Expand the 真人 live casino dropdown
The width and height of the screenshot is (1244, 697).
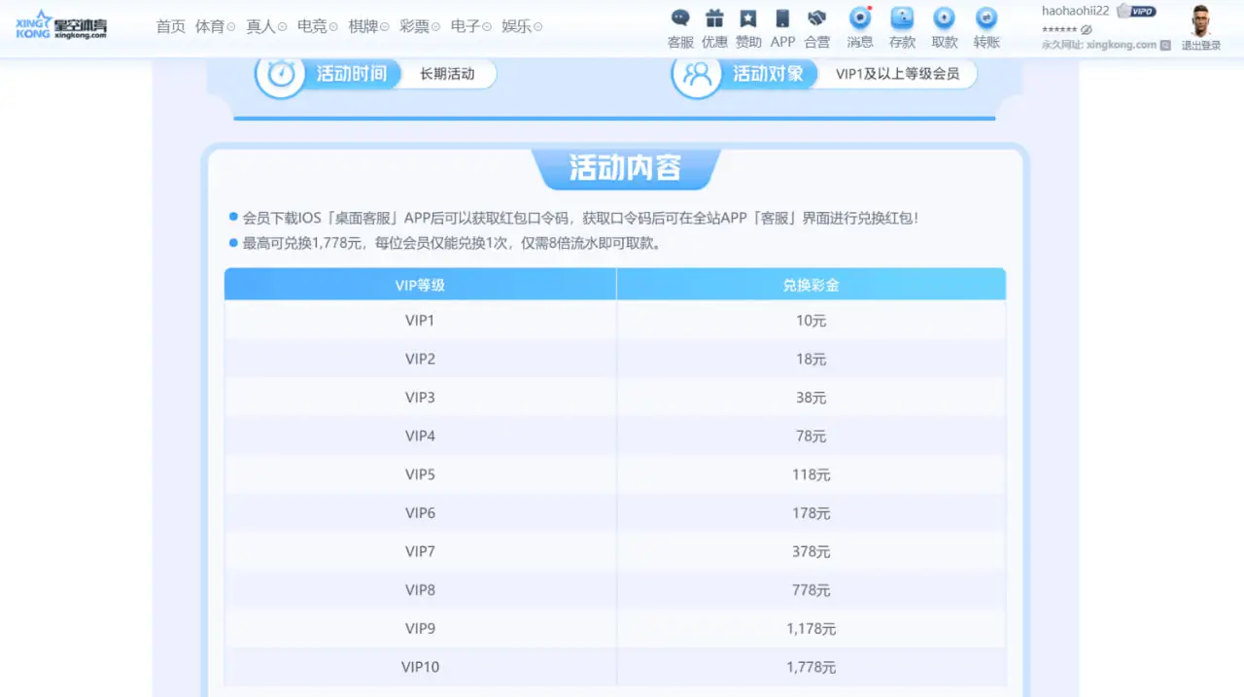265,26
